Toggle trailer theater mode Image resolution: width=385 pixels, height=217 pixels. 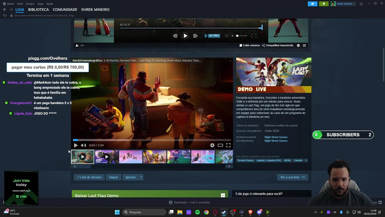point(220,145)
